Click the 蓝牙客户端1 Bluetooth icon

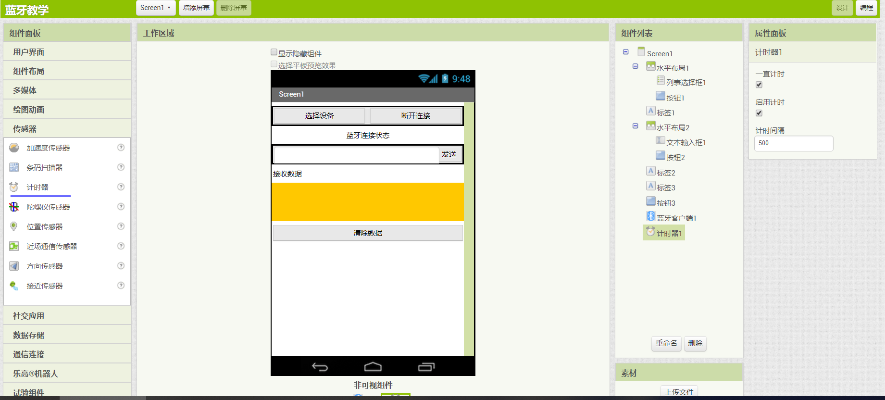(x=651, y=216)
